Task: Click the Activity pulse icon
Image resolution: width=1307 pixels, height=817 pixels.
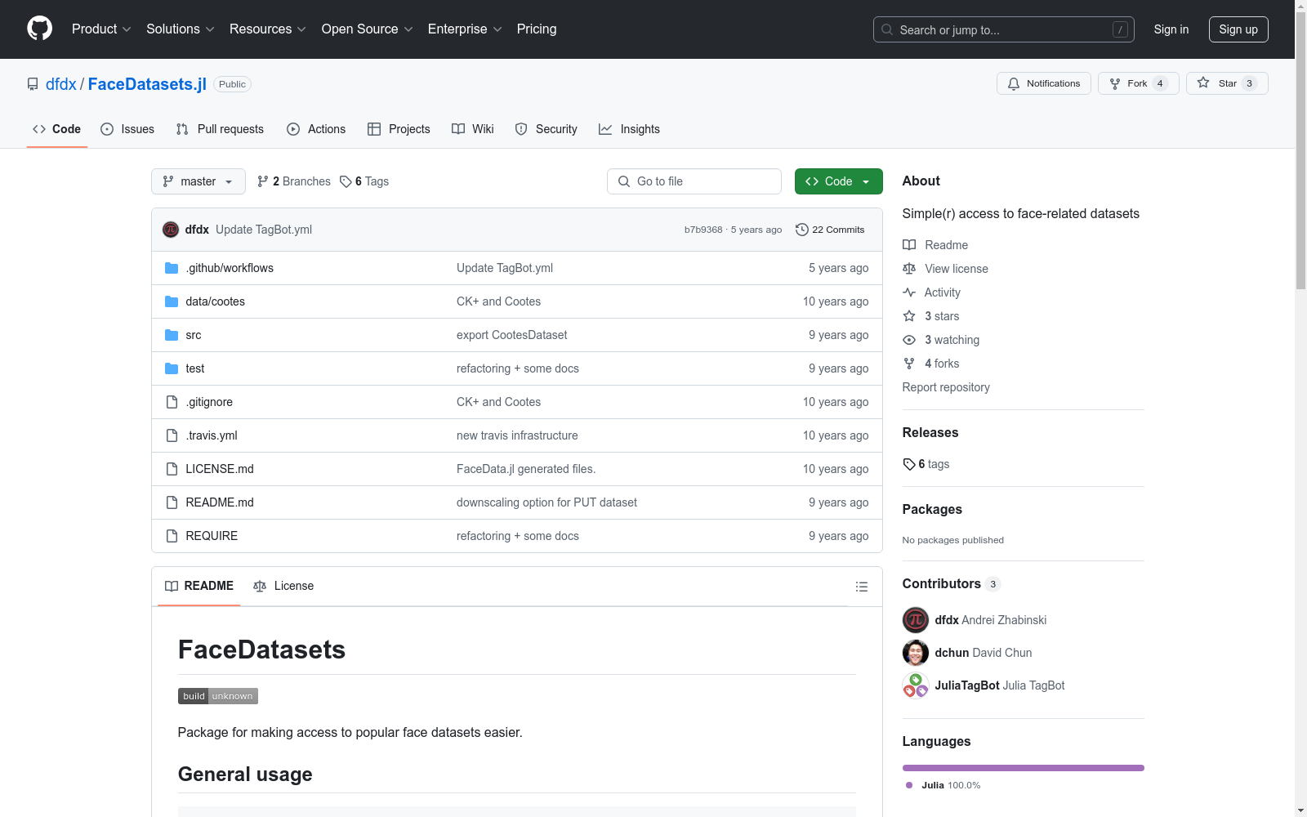Action: coord(909,292)
